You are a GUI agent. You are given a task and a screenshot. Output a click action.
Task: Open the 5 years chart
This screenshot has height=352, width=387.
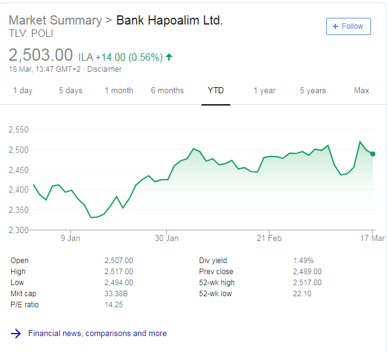(x=313, y=91)
